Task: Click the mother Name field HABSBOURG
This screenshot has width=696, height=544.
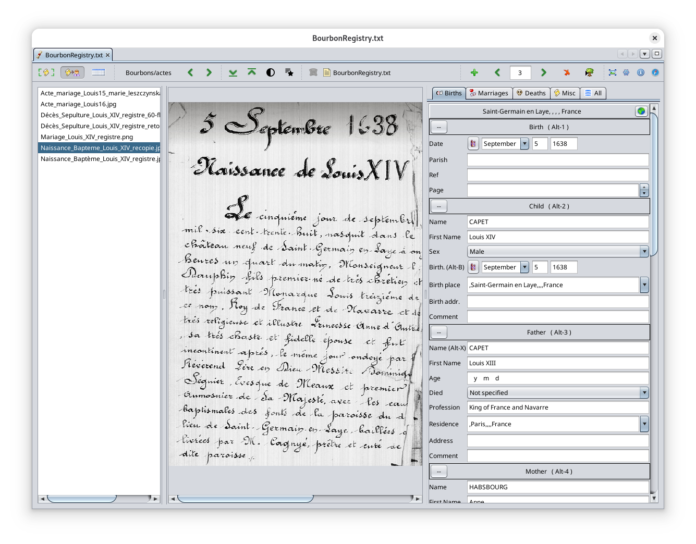Action: coord(558,487)
